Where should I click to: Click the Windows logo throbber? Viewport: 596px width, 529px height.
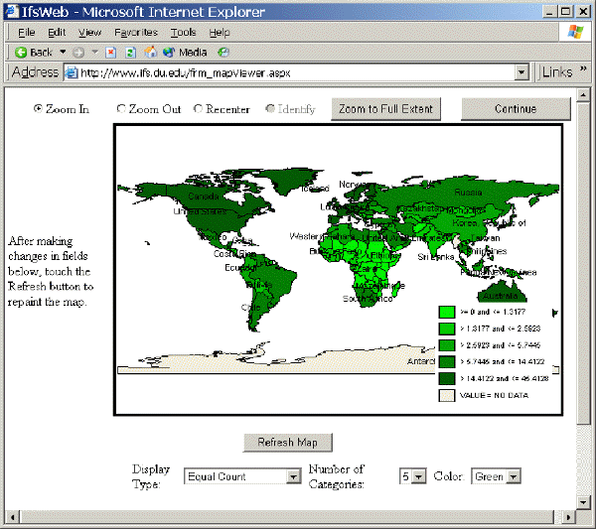[575, 32]
